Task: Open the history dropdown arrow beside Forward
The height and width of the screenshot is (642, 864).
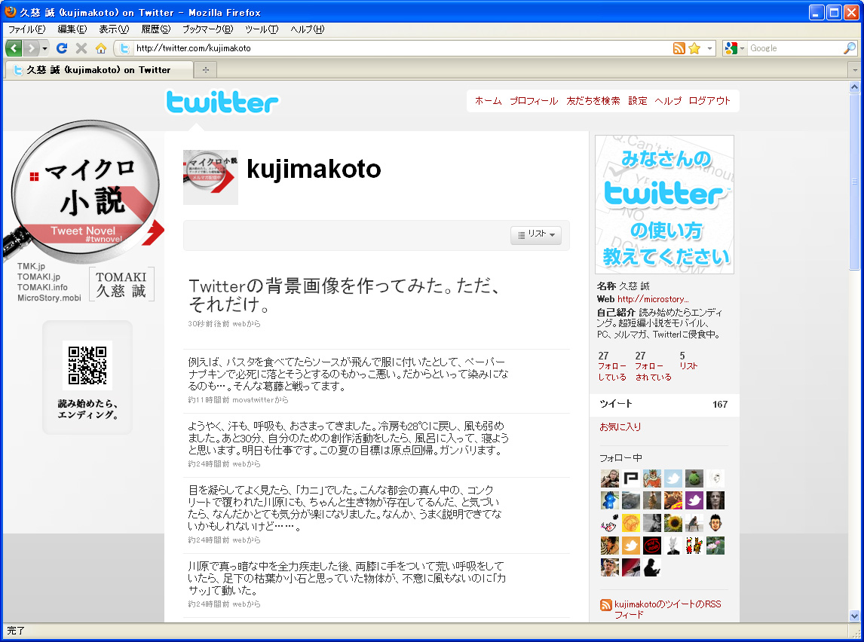Action: tap(44, 48)
